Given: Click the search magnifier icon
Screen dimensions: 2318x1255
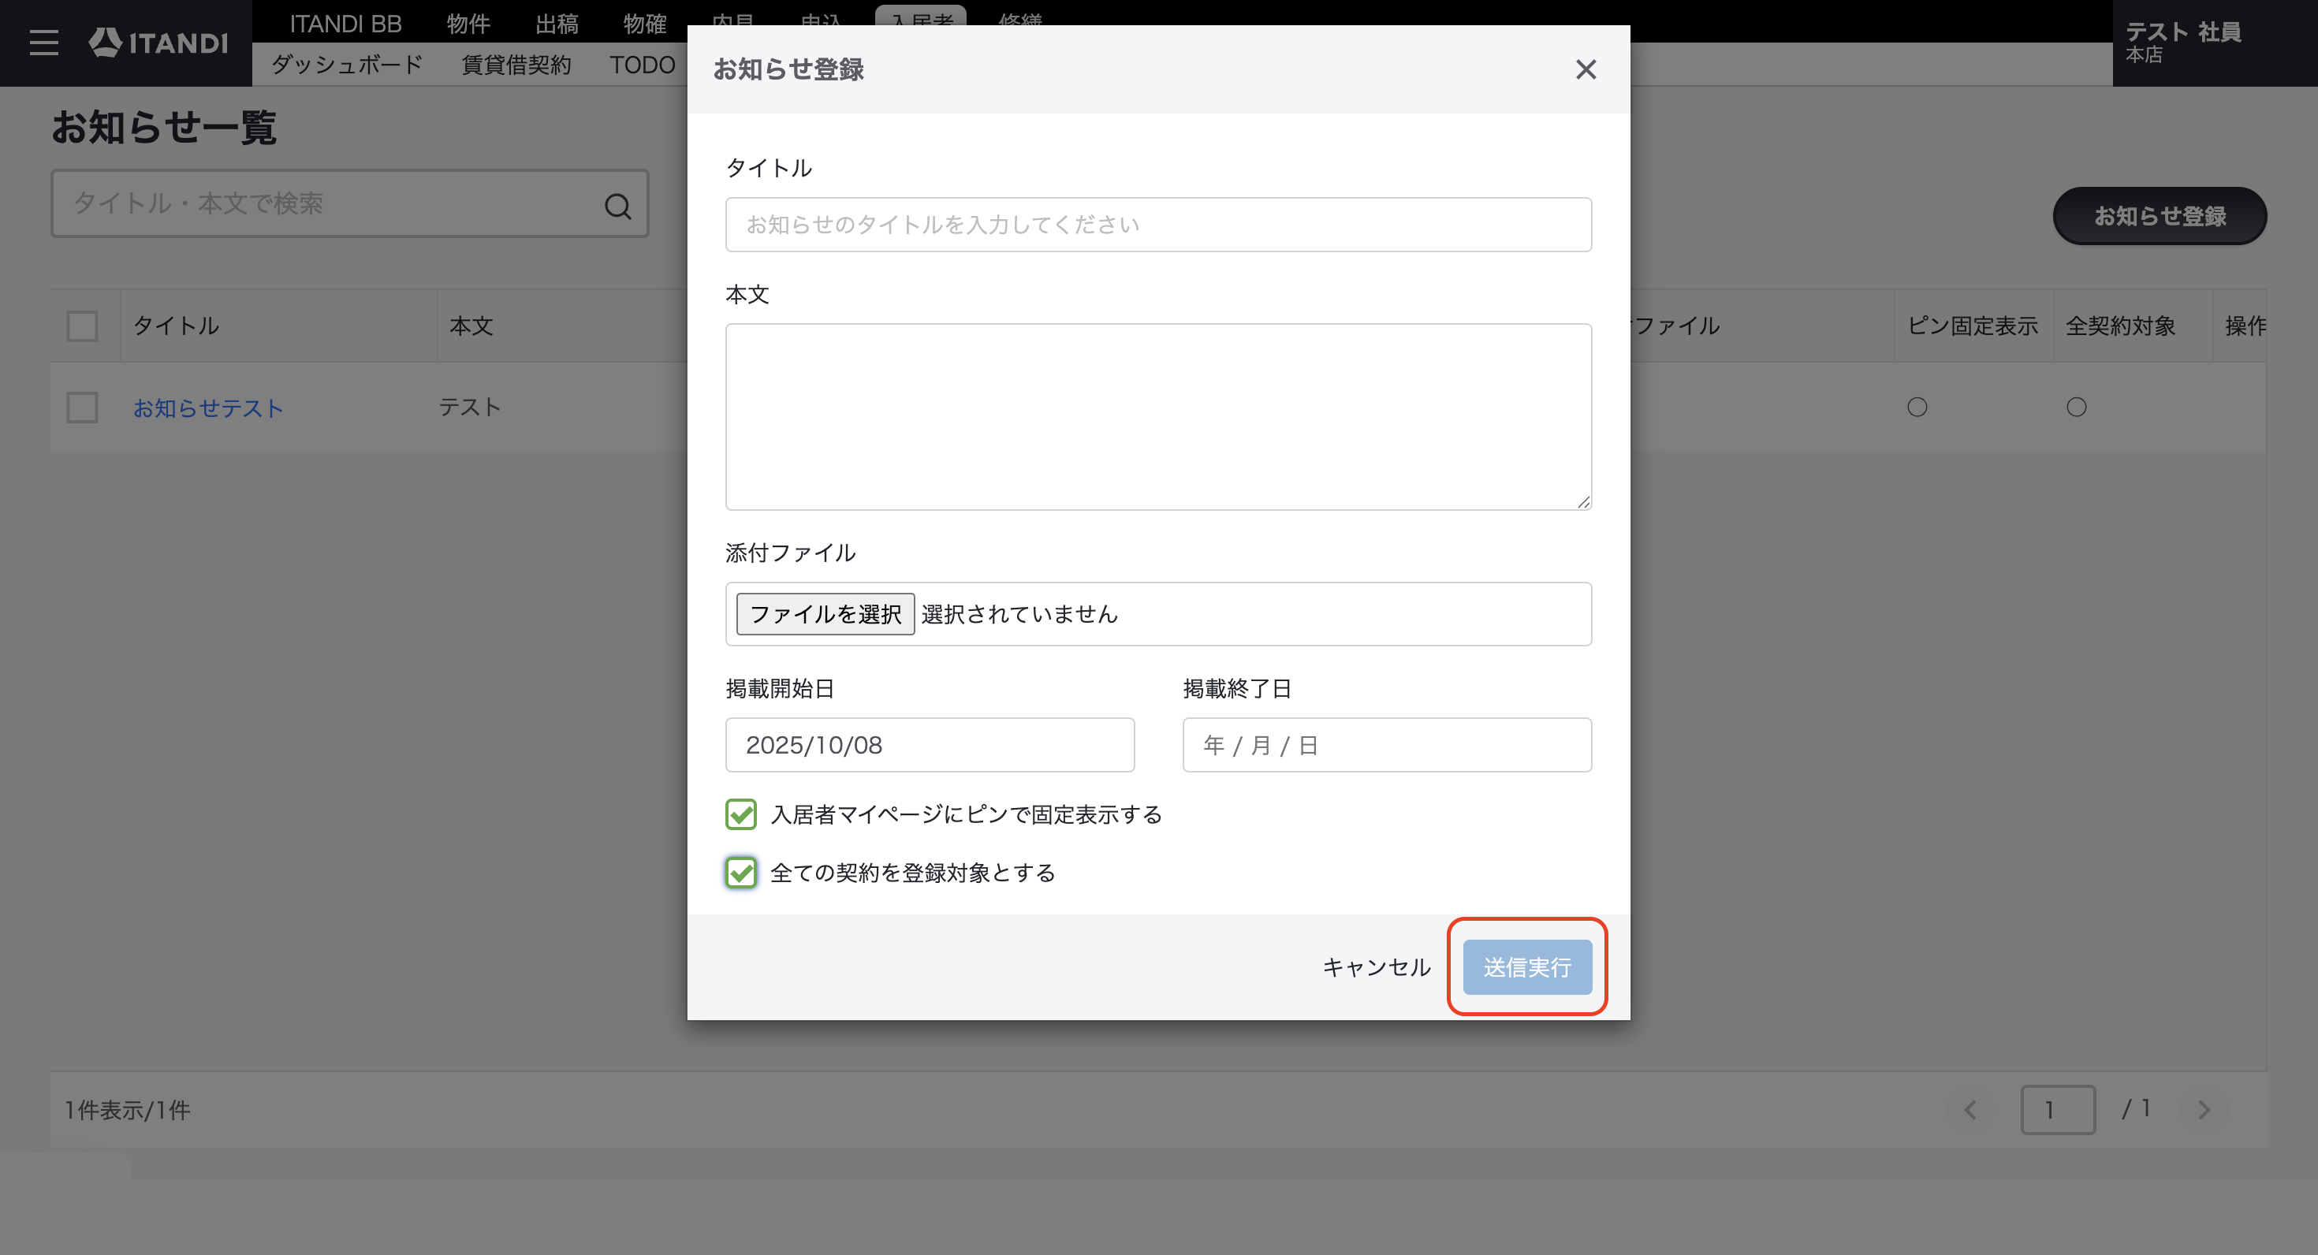Looking at the screenshot, I should (x=617, y=206).
